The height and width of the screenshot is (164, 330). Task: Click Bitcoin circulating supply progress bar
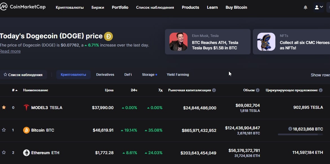click(x=300, y=134)
